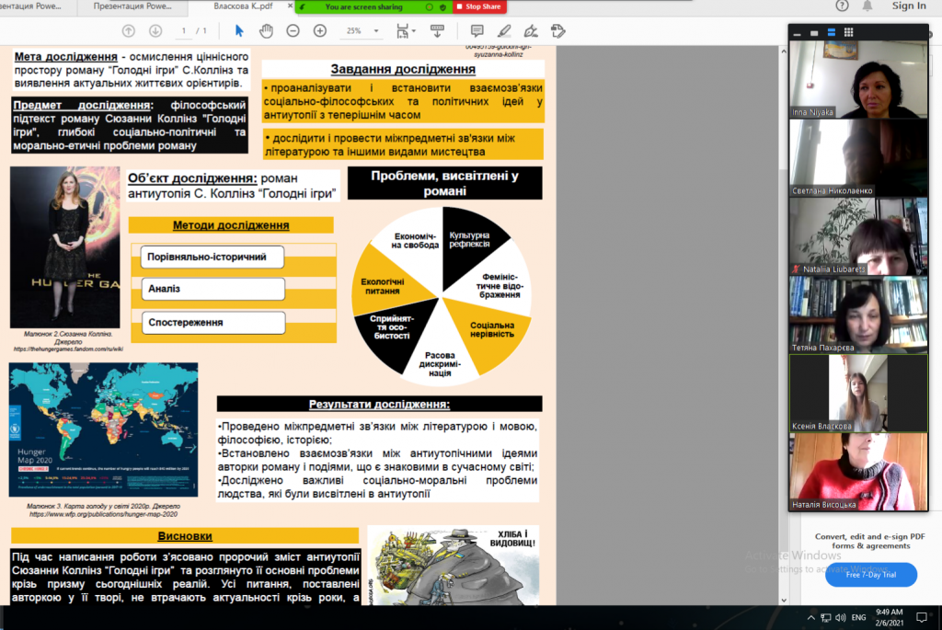Open the fit page options icon
This screenshot has width=942, height=630.
point(403,31)
